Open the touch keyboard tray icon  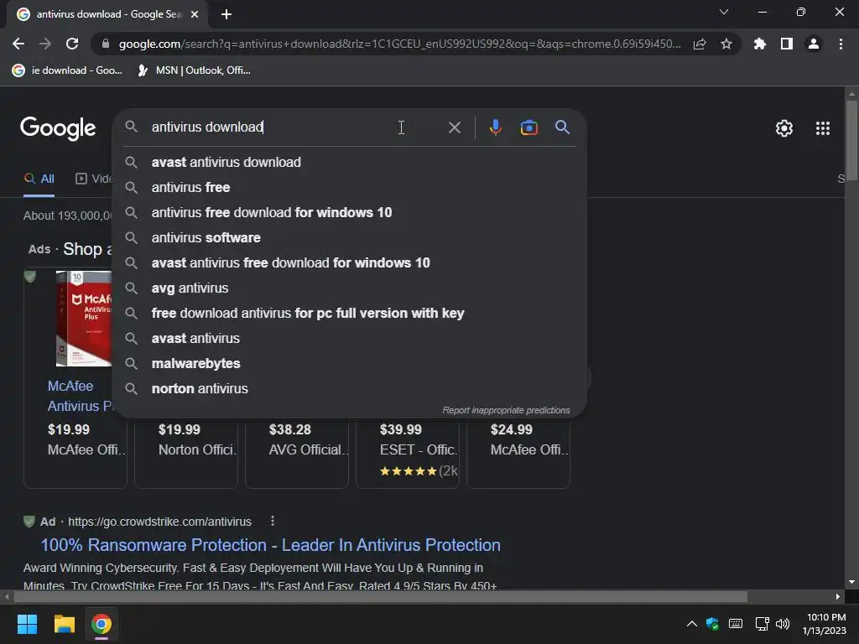click(x=736, y=623)
